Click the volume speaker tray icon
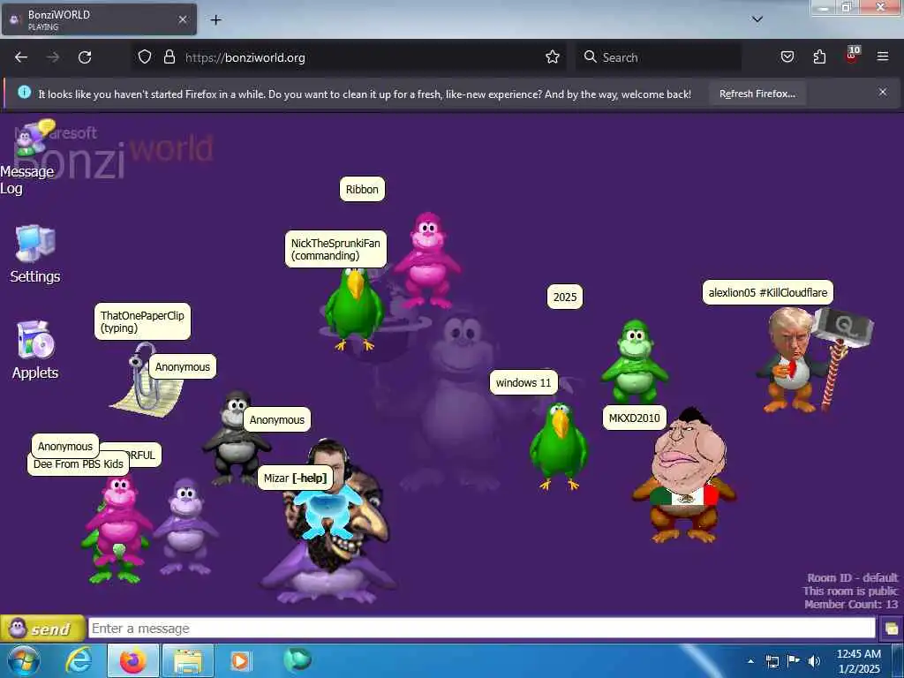The height and width of the screenshot is (678, 904). tap(814, 661)
